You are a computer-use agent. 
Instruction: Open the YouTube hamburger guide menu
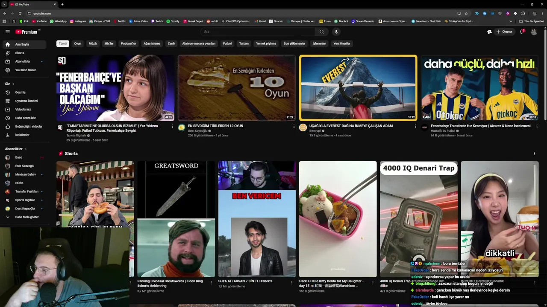(x=7, y=32)
